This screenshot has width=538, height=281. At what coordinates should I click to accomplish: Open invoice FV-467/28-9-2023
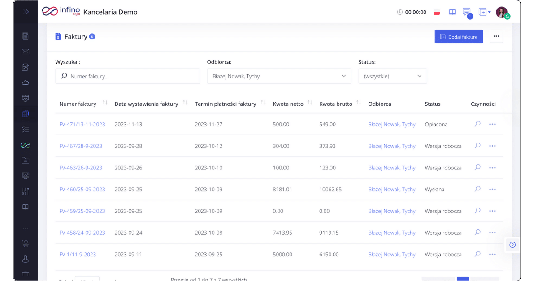pos(81,146)
